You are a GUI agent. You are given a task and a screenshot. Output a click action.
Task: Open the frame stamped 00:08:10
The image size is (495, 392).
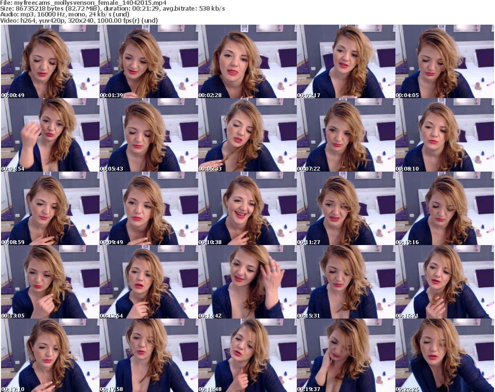(x=445, y=135)
